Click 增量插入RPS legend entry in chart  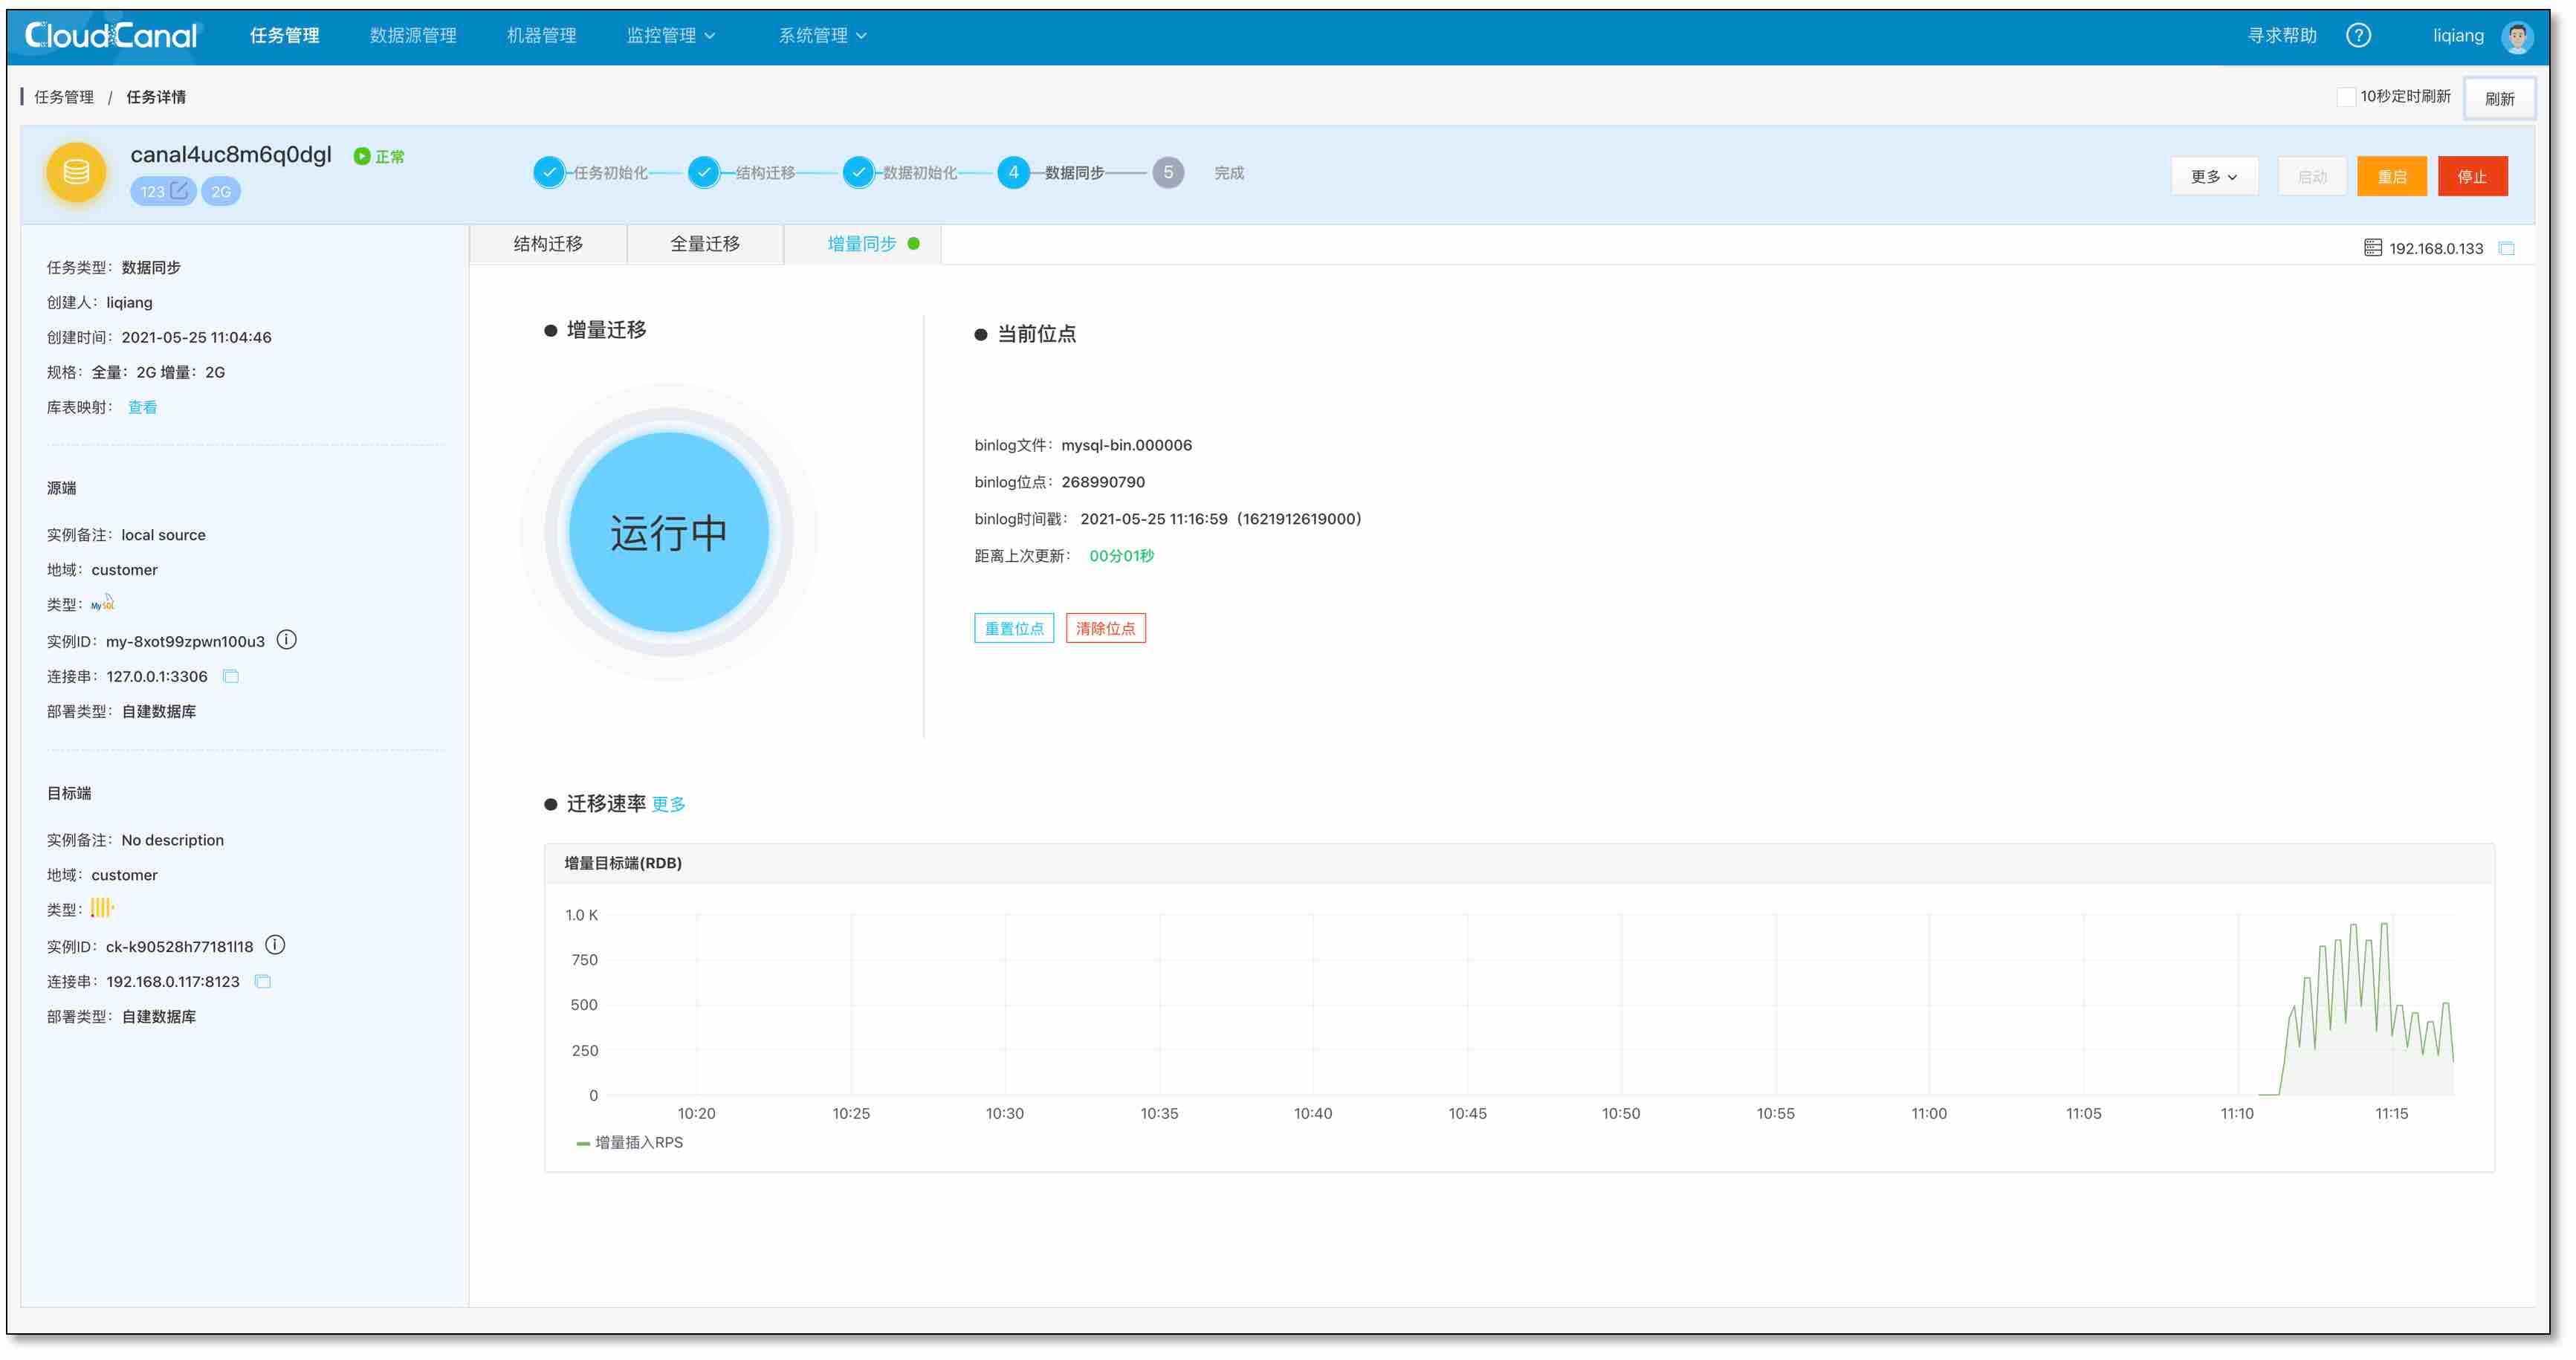coord(630,1143)
